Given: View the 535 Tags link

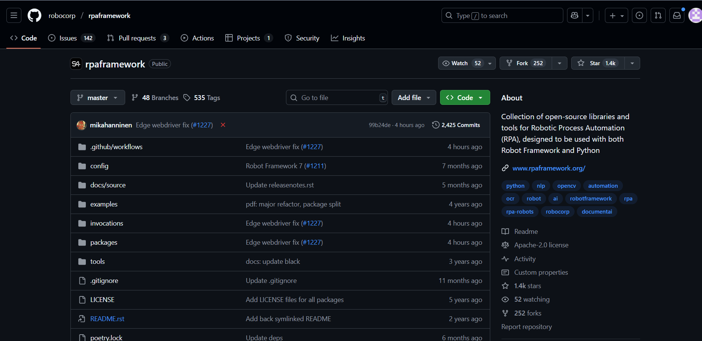Looking at the screenshot, I should point(202,97).
